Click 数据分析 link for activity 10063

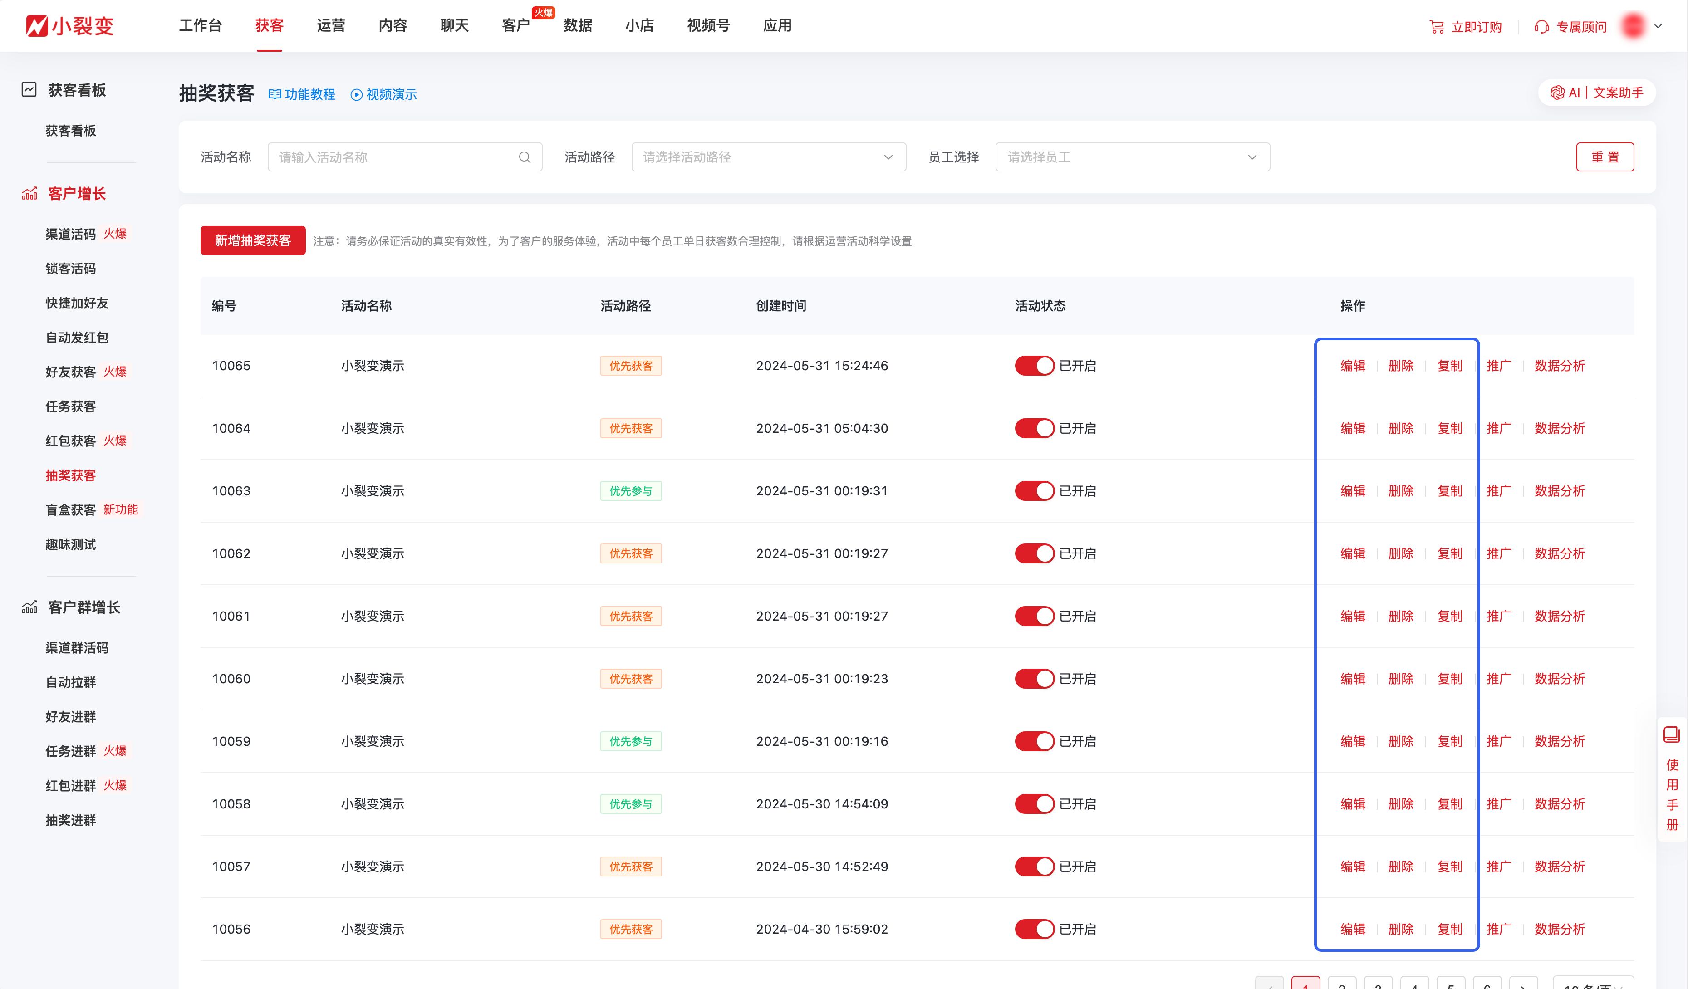pyautogui.click(x=1560, y=491)
